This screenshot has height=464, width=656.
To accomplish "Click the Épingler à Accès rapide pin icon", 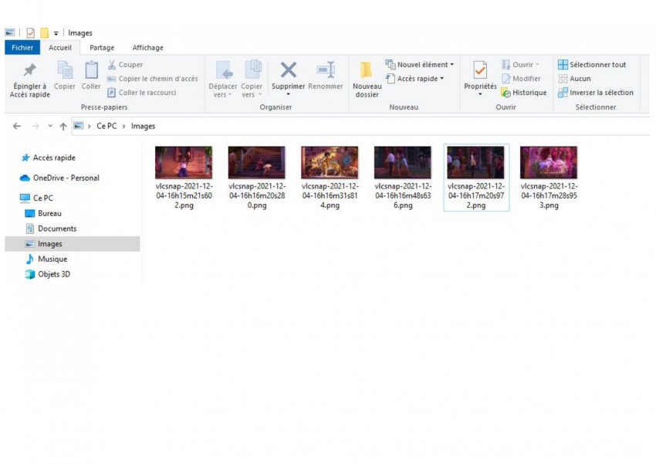I will tap(29, 70).
